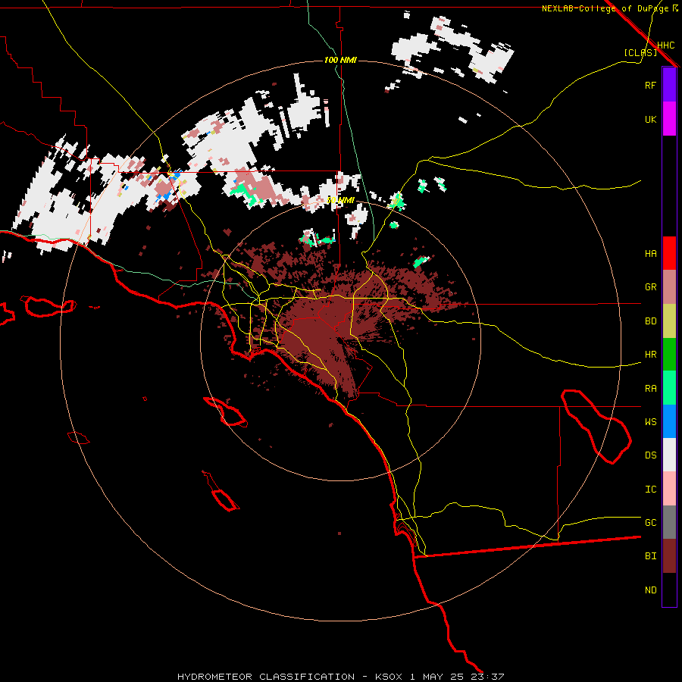Click the IC legend label
This screenshot has width=682, height=682.
[x=650, y=490]
